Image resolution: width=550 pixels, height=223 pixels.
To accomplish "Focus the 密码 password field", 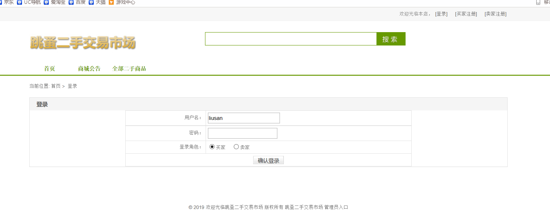I will click(x=242, y=133).
